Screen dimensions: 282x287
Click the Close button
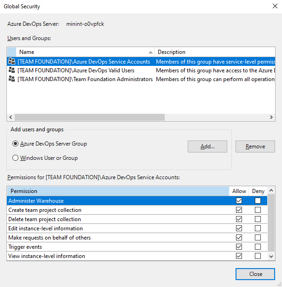pos(255,274)
